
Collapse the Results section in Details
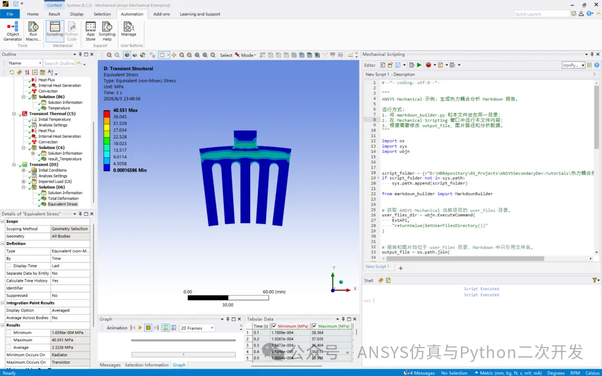[3, 325]
